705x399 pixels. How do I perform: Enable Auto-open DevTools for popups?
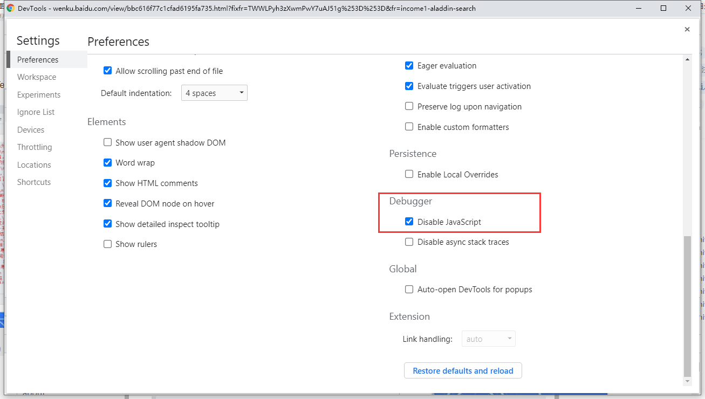(409, 289)
